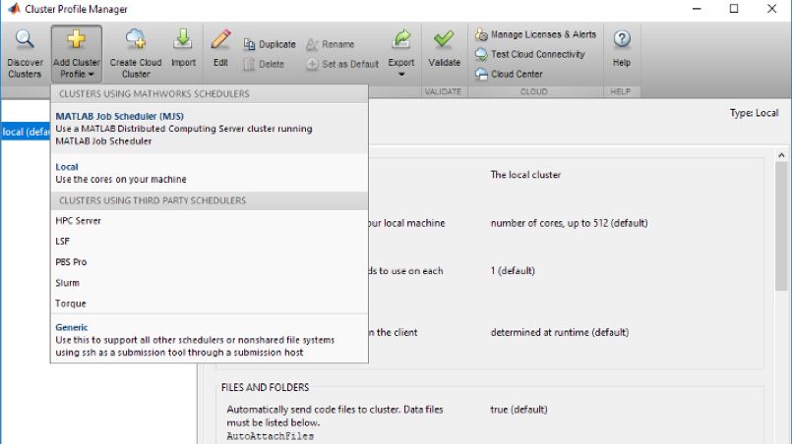The width and height of the screenshot is (792, 444).
Task: Click the Discover Clusters magnifier icon
Action: click(x=25, y=40)
